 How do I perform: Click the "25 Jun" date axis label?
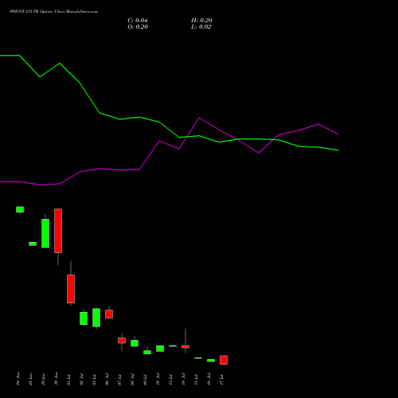(x=30, y=379)
